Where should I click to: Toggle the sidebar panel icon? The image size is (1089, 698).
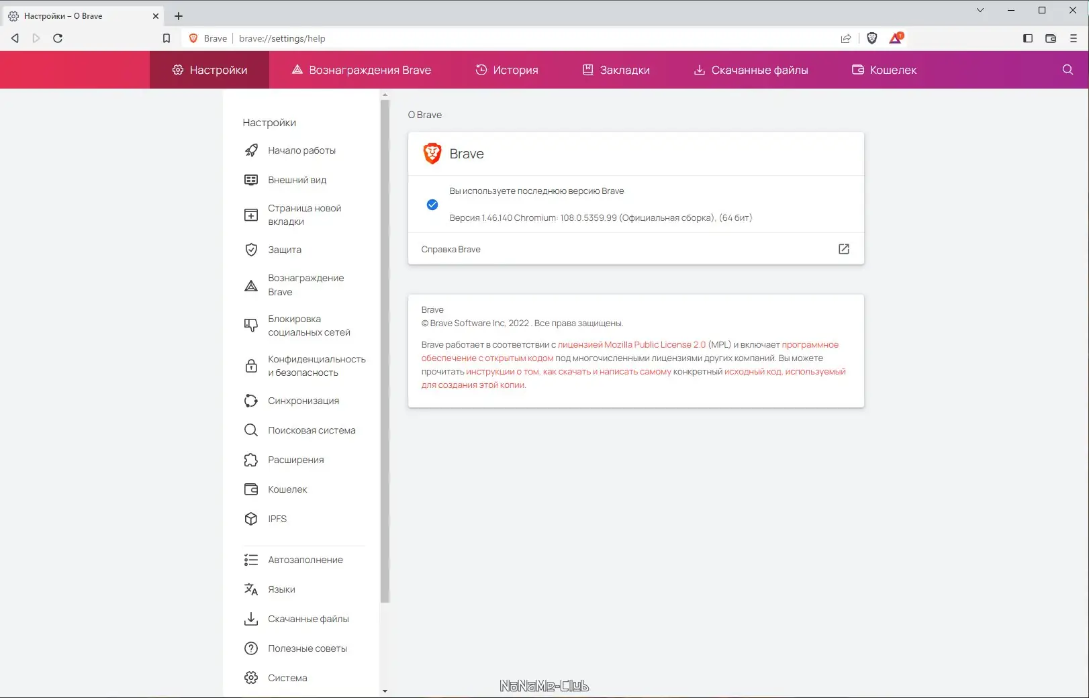pyautogui.click(x=1027, y=38)
